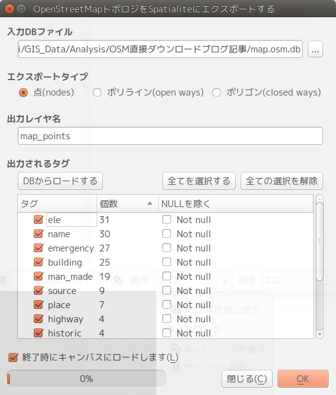Uncheck the historic tag checkbox

point(39,333)
